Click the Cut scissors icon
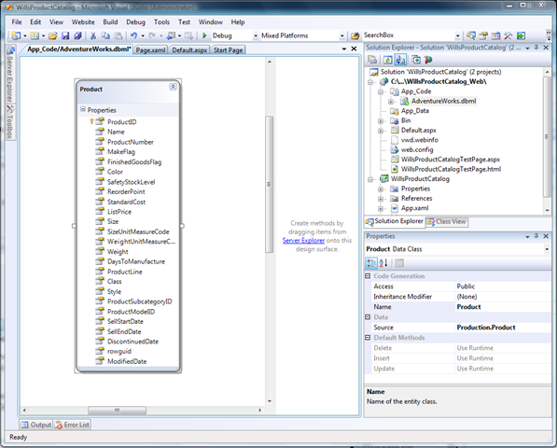Viewport: 557px width, 448px height. 93,35
